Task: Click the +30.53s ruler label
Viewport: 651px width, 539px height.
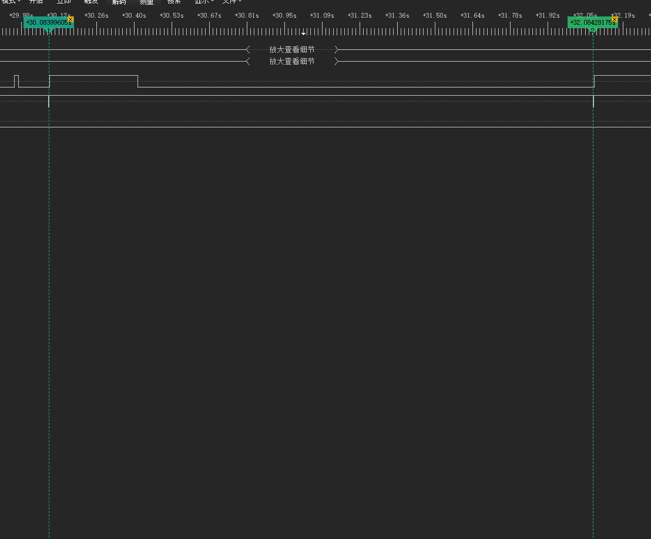Action: (x=172, y=15)
